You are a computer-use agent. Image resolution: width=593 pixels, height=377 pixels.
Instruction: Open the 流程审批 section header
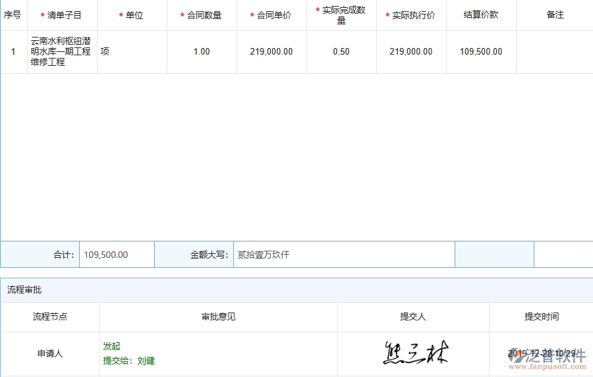click(25, 289)
